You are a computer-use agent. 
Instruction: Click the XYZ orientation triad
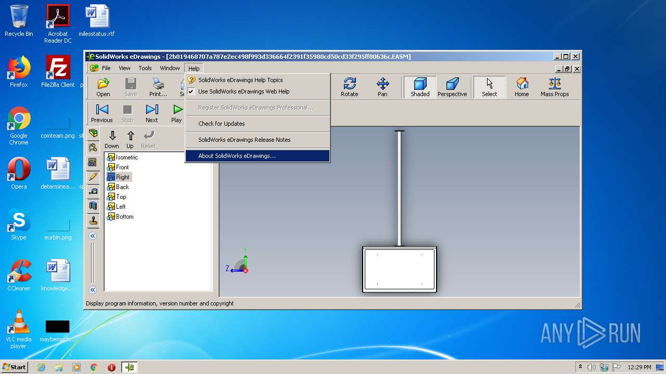point(238,261)
